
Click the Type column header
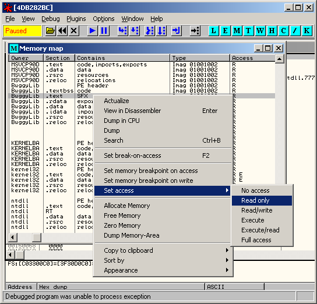pyautogui.click(x=200, y=58)
